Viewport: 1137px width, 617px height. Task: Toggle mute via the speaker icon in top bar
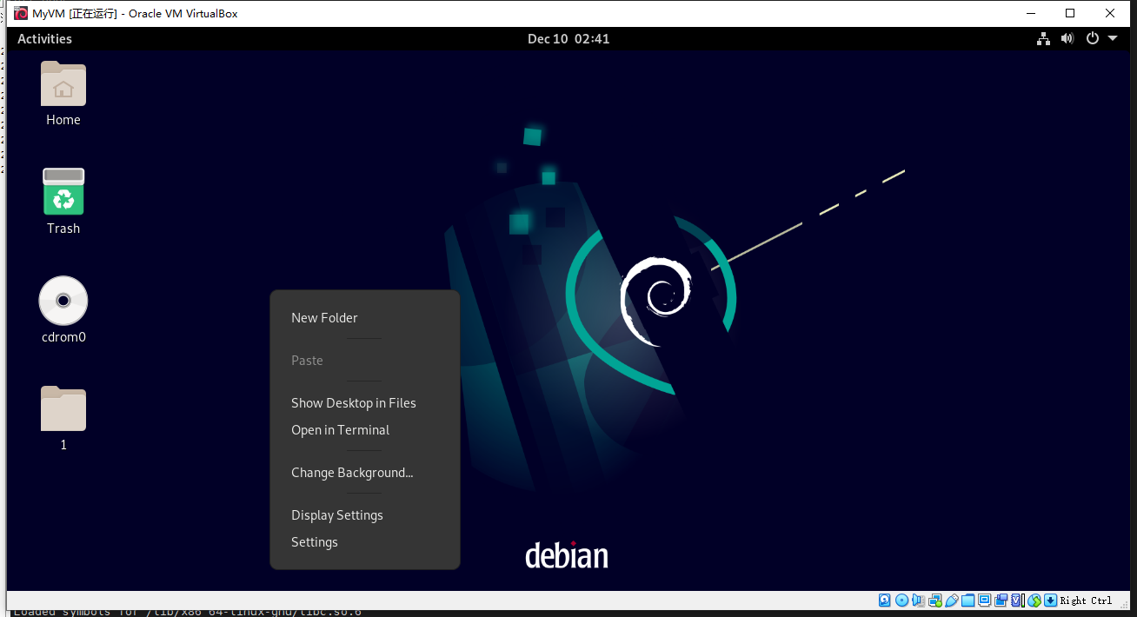coord(1067,38)
